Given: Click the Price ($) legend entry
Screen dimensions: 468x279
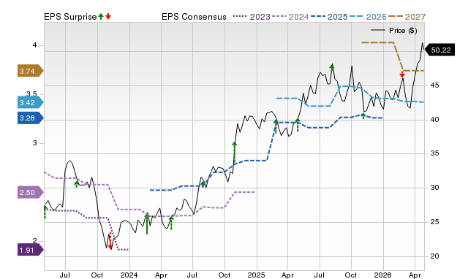Looking at the screenshot, I should click(394, 31).
